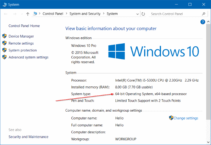The height and width of the screenshot is (145, 211).
Task: Expand the chevron after Control Panel breadcrumb
Action: pyautogui.click(x=66, y=14)
